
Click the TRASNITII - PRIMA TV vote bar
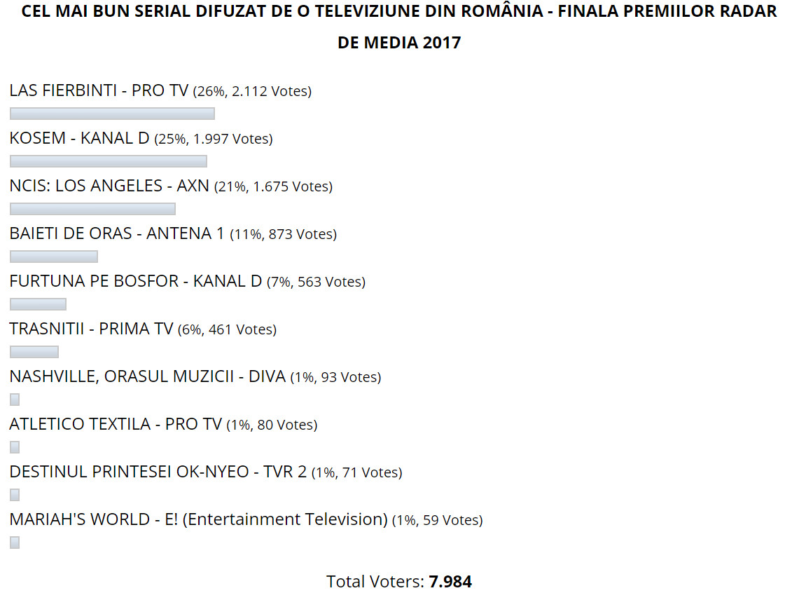(34, 352)
